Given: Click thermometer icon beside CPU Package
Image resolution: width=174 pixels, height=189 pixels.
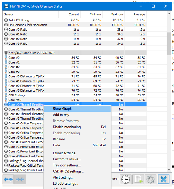Looking at the screenshot, I should [x=6, y=95].
